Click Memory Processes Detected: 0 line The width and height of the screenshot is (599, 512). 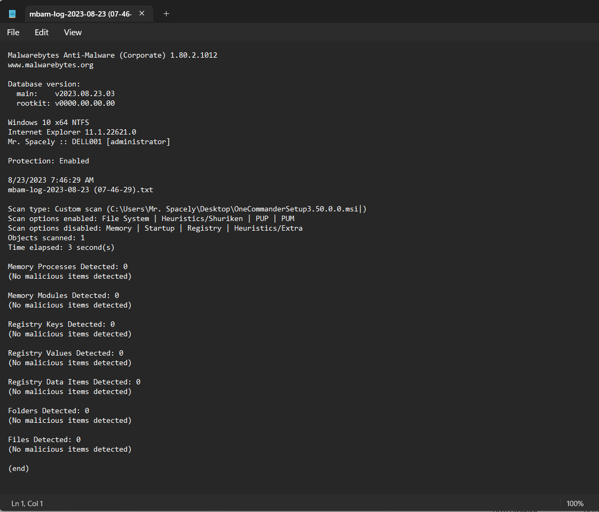(x=68, y=267)
